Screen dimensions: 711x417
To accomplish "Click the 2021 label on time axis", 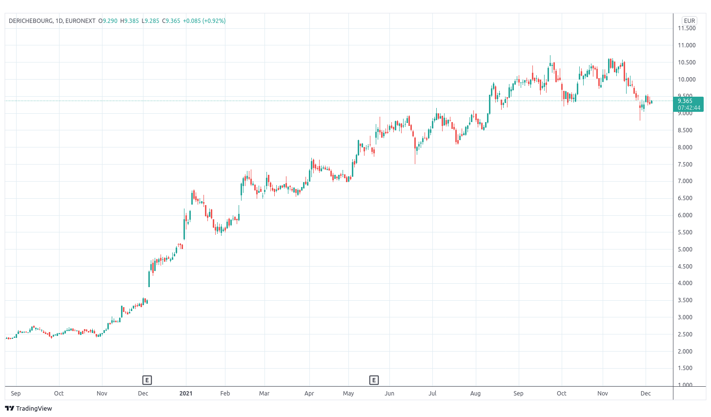I will [x=186, y=393].
